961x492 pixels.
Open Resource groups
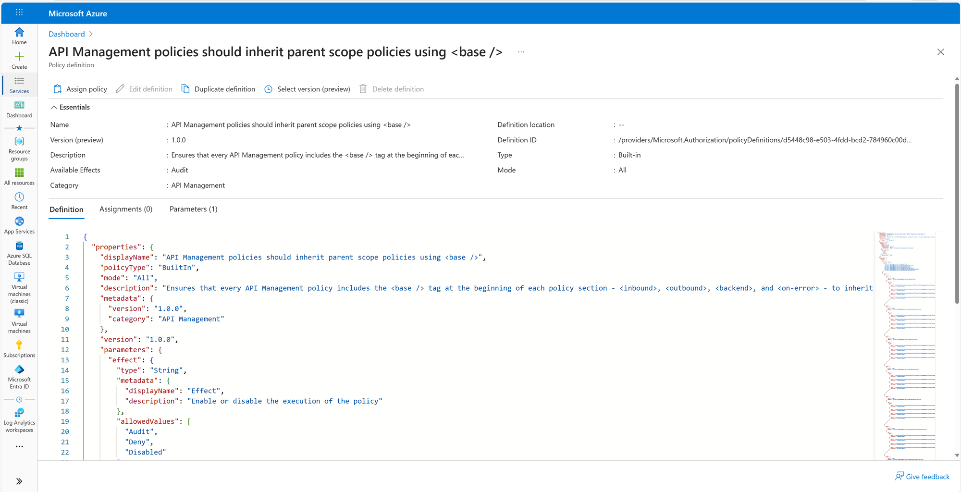[x=19, y=148]
